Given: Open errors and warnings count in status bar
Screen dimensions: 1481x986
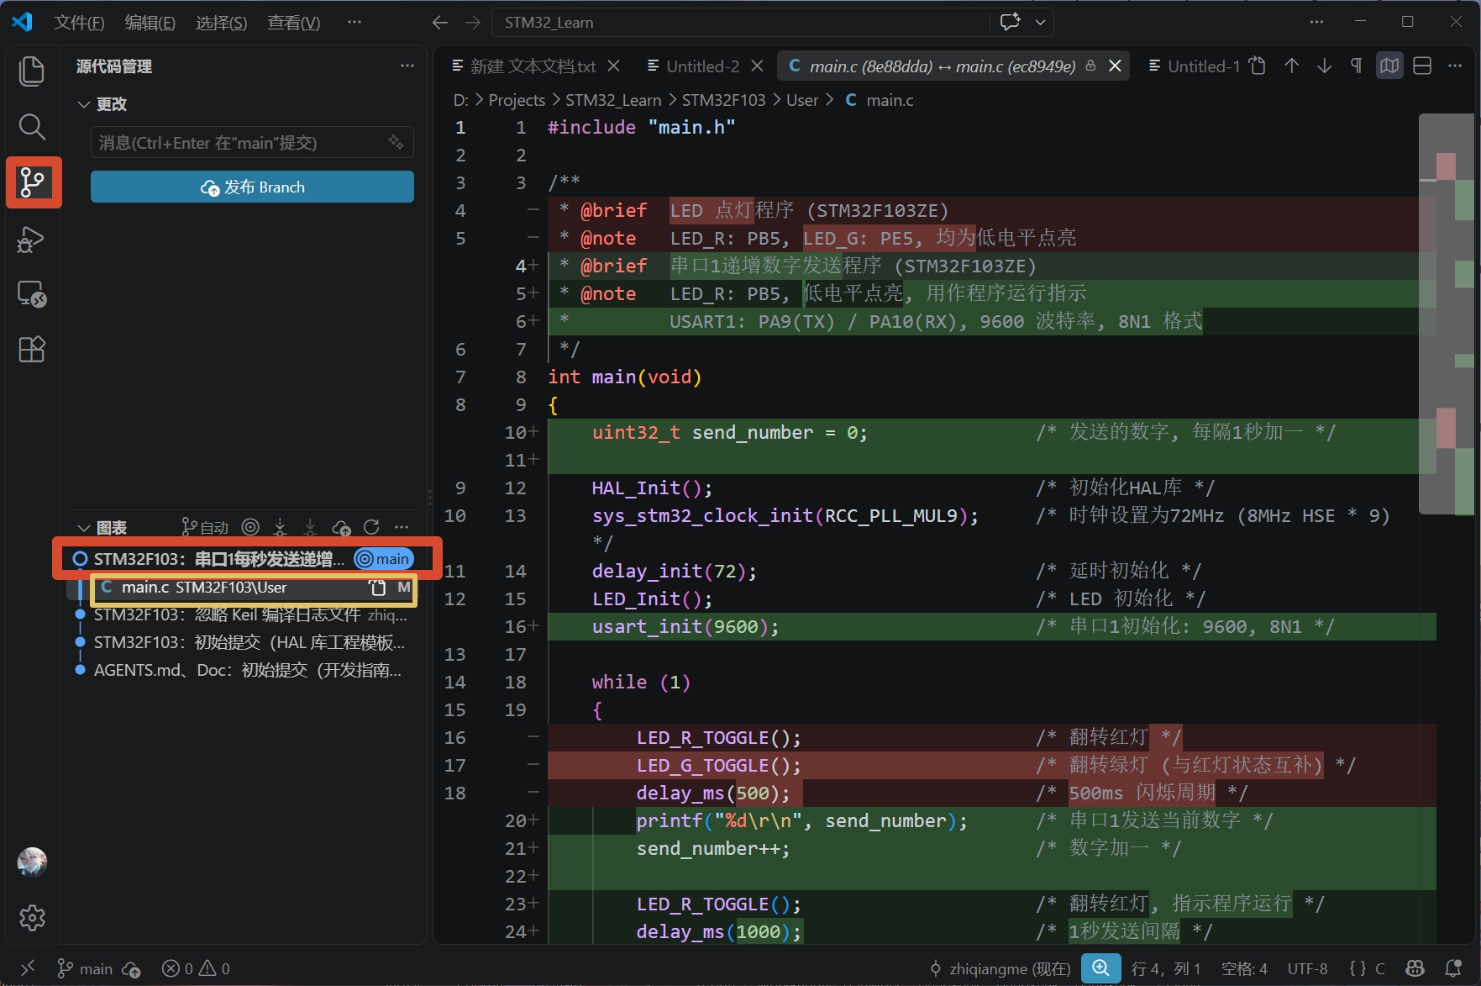Looking at the screenshot, I should pos(196,969).
